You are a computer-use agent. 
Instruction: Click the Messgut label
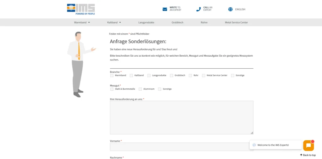tap(115, 85)
